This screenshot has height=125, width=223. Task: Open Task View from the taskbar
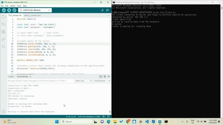[x=95, y=122]
